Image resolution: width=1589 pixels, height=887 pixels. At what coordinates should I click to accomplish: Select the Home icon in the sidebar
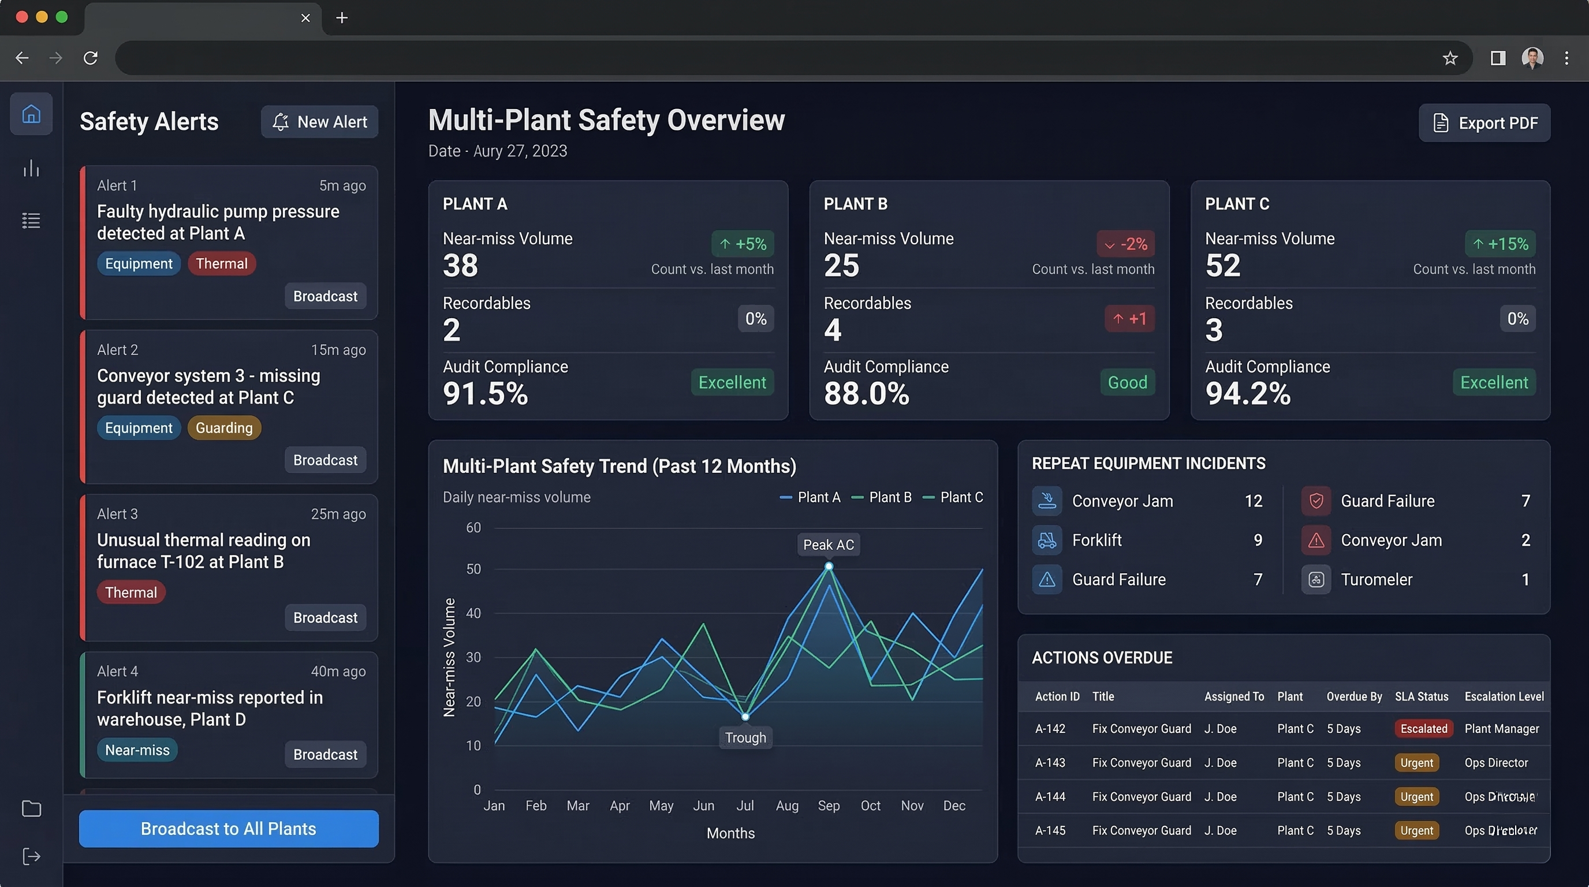[x=31, y=114]
